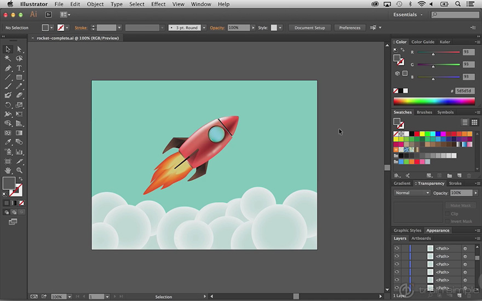482x301 pixels.
Task: Select the Scale tool
Action: (19, 105)
